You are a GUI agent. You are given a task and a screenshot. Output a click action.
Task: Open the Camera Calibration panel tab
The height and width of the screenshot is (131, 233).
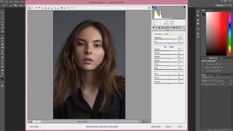174,28
